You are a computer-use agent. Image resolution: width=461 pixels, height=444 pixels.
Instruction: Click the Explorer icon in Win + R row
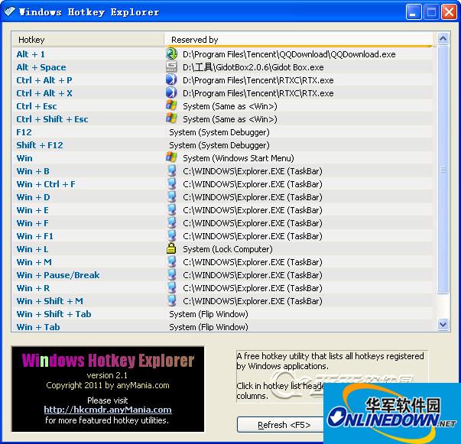click(171, 287)
